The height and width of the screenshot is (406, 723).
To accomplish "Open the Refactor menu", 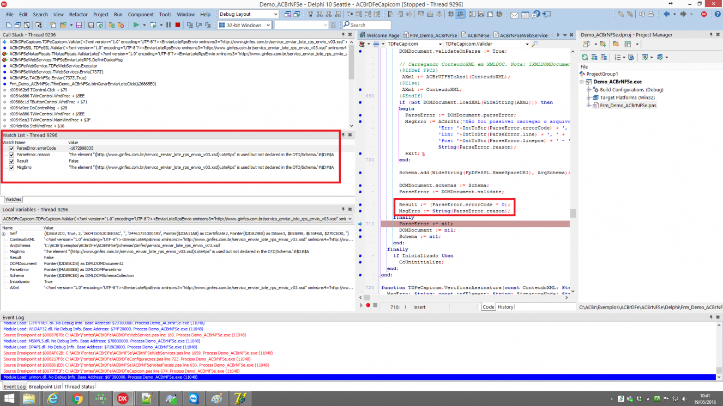I will 79,15.
